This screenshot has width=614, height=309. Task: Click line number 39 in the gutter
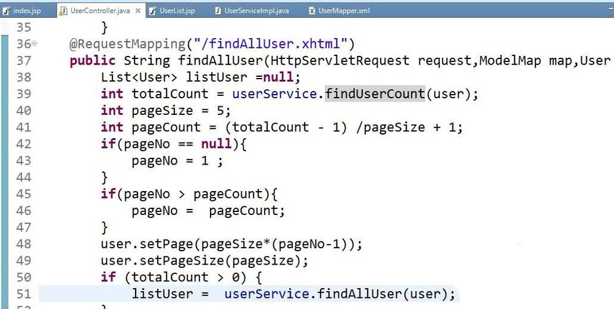tap(23, 94)
